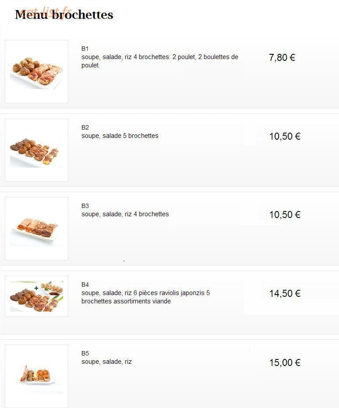Click the B3 description 'soupe, salade, riz 4 brochettes'
The height and width of the screenshot is (408, 339).
click(x=125, y=214)
